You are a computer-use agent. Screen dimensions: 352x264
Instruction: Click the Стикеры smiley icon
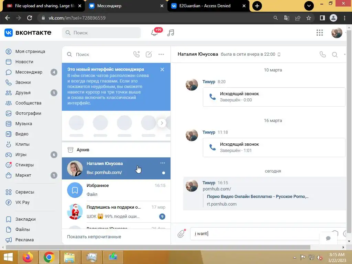(x=9, y=165)
